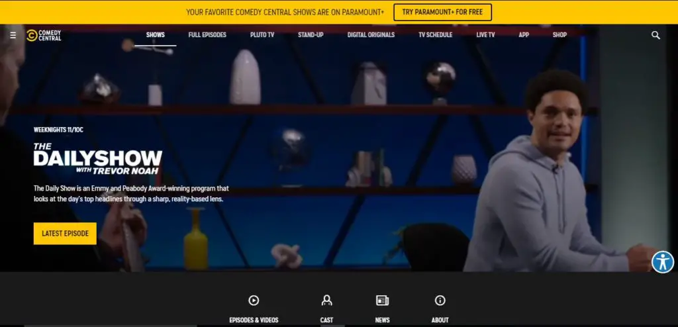Screen dimensions: 678x327
Task: Select Stand-Up in the nav bar
Action: tap(311, 35)
